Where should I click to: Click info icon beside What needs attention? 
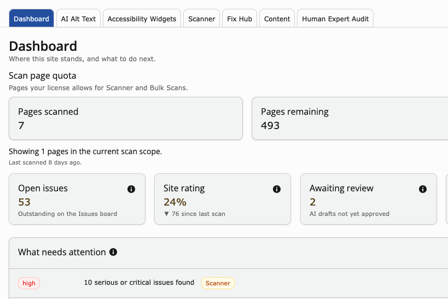[113, 252]
